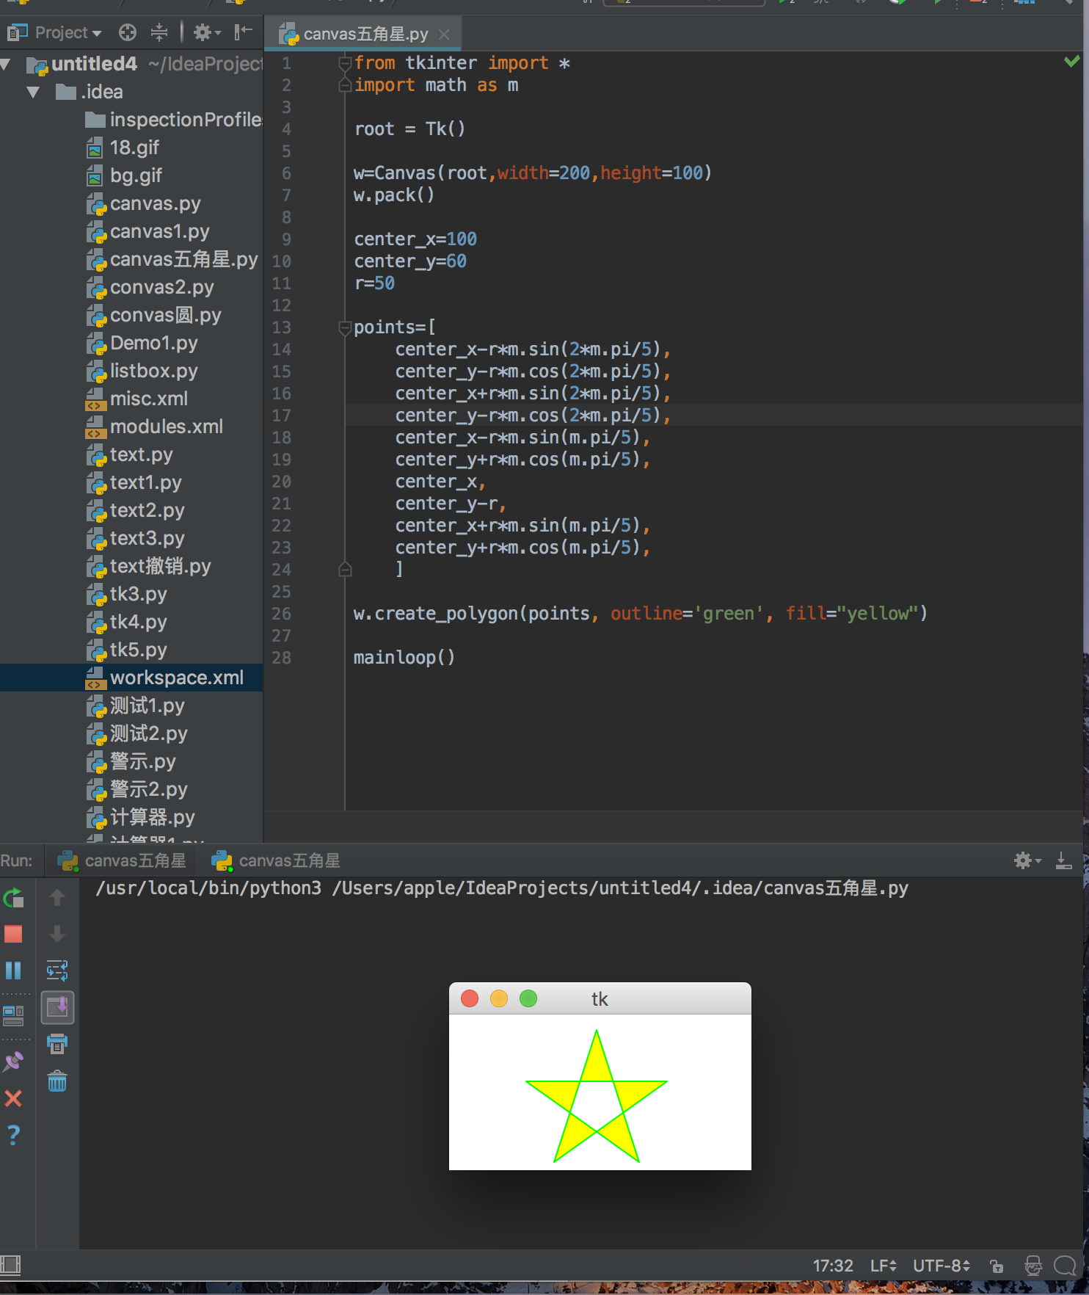Image resolution: width=1089 pixels, height=1295 pixels.
Task: Toggle soft-wrap in Run console
Action: [x=57, y=971]
